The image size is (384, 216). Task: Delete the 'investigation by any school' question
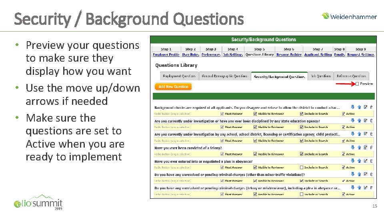click(x=371, y=134)
